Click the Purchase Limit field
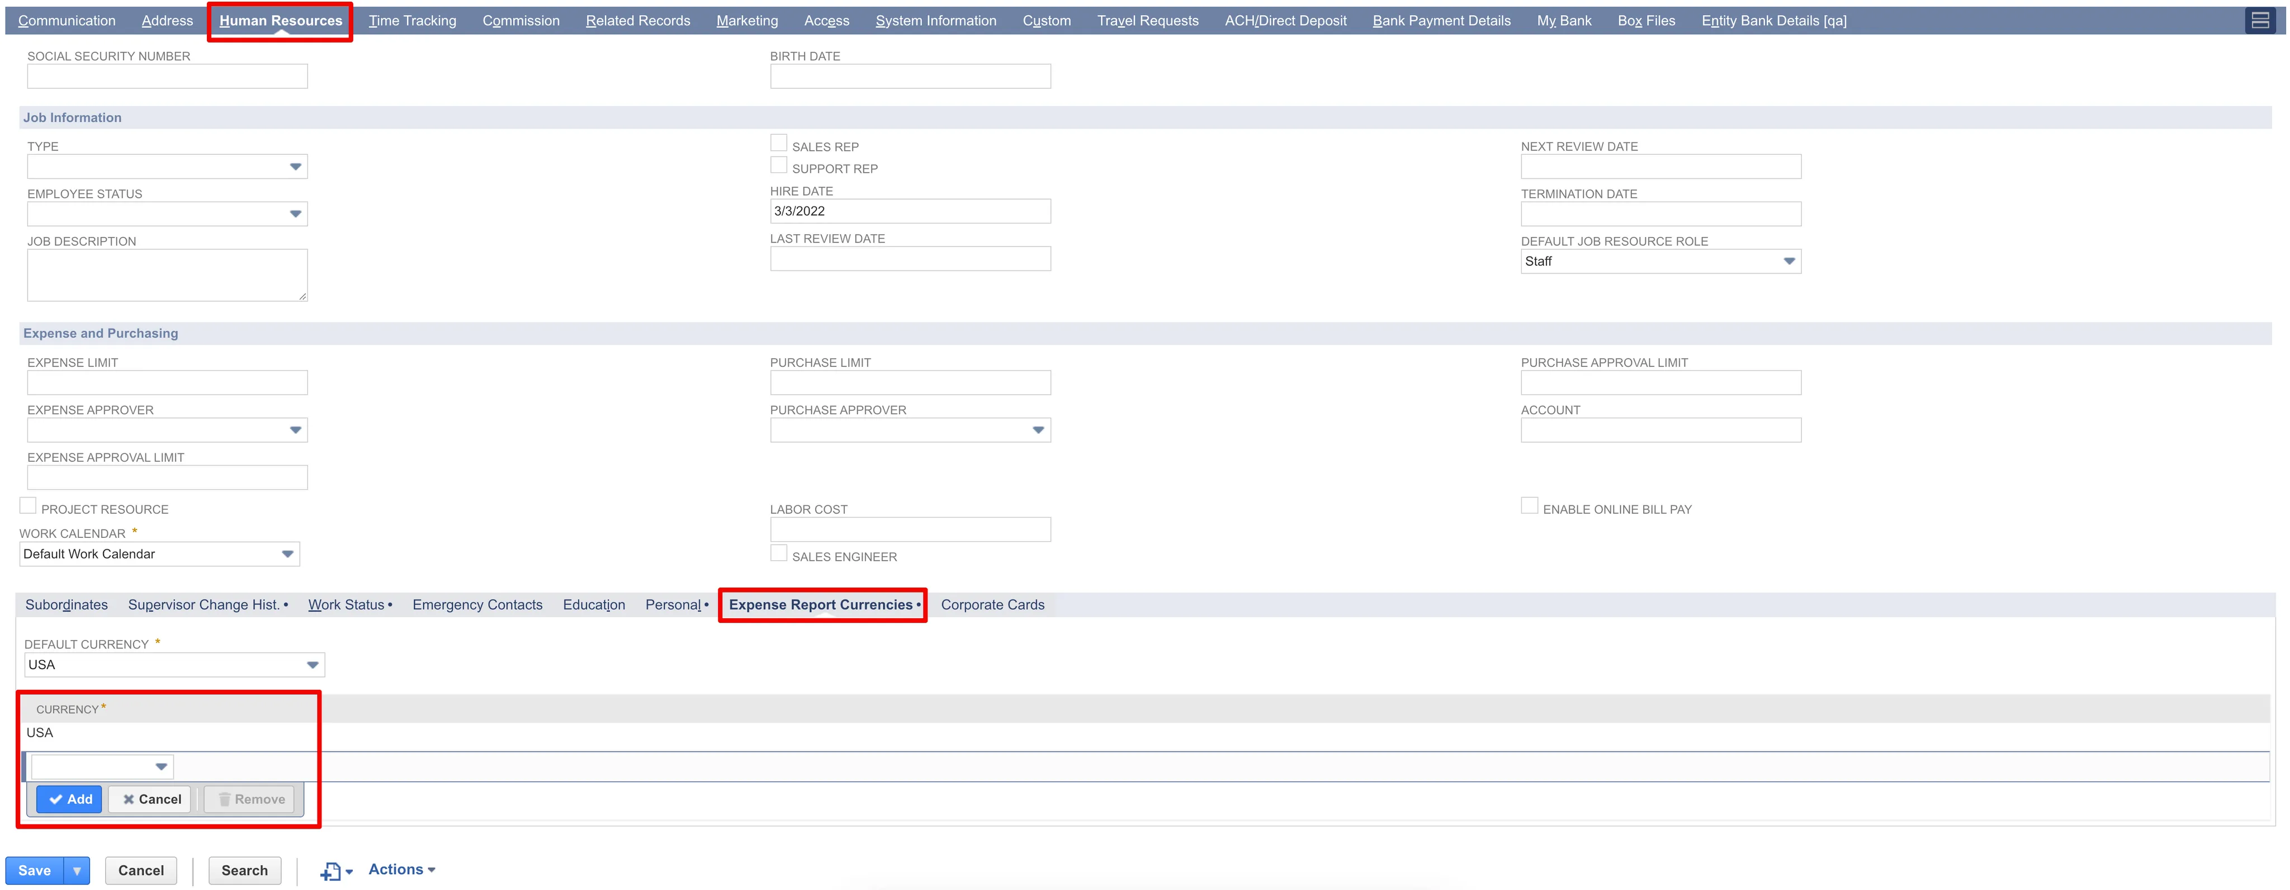The image size is (2290, 890). click(910, 382)
